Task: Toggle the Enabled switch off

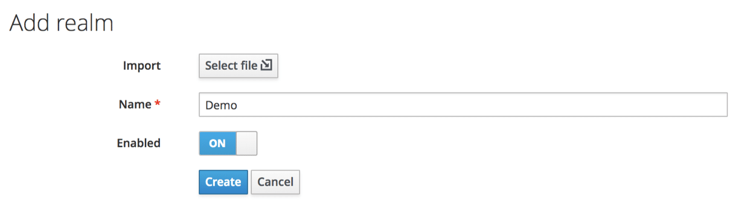Action: coord(228,143)
